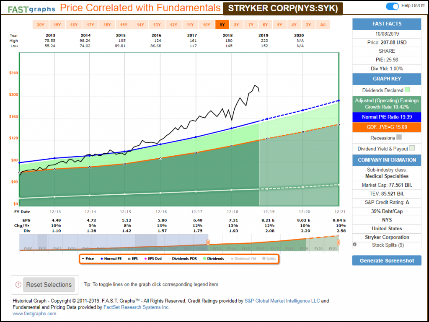Select the All time range tab
429x322 pixels.
tap(323, 25)
